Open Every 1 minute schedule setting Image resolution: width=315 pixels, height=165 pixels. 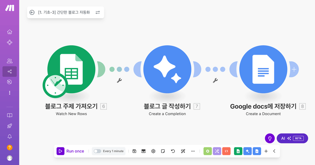[113, 151]
